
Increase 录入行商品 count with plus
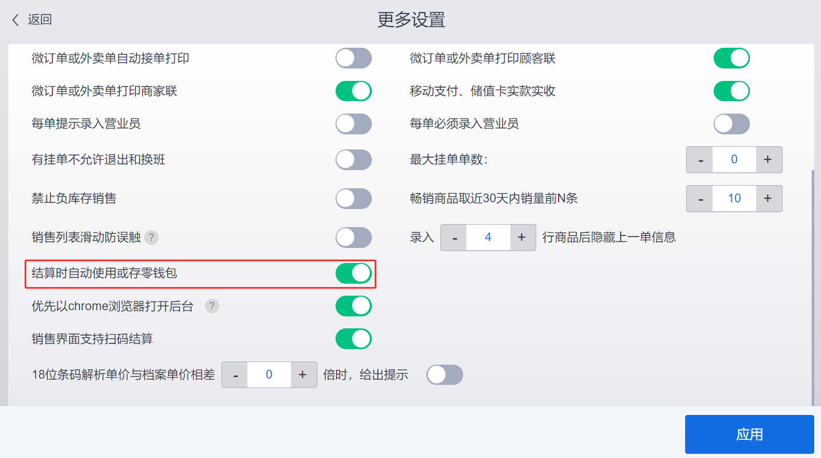point(522,238)
